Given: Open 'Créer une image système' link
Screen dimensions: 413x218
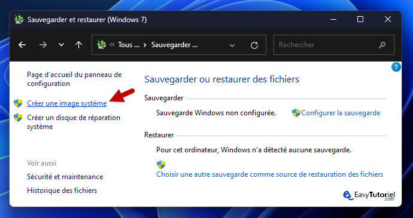Looking at the screenshot, I should [66, 103].
